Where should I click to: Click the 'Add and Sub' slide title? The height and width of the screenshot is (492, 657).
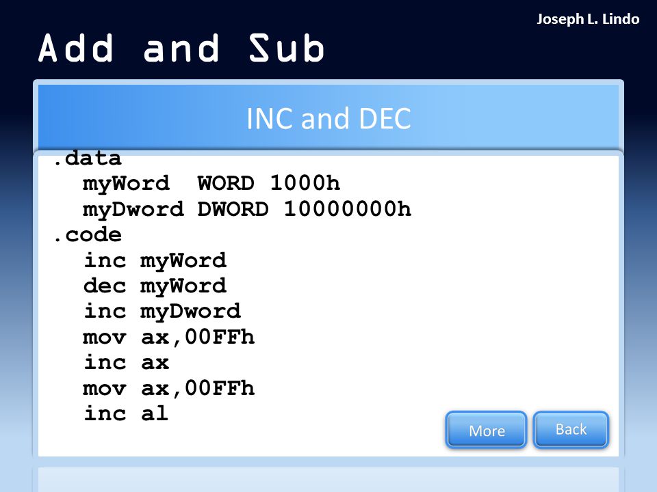pos(181,49)
